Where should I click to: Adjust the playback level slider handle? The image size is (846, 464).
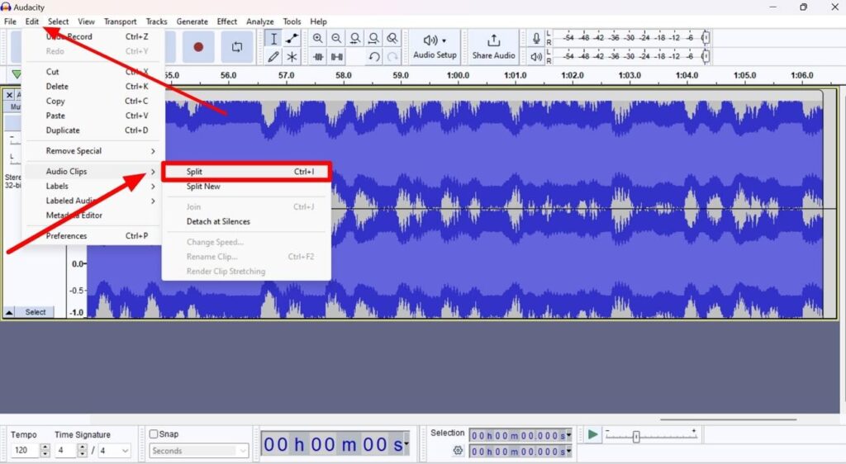point(706,56)
